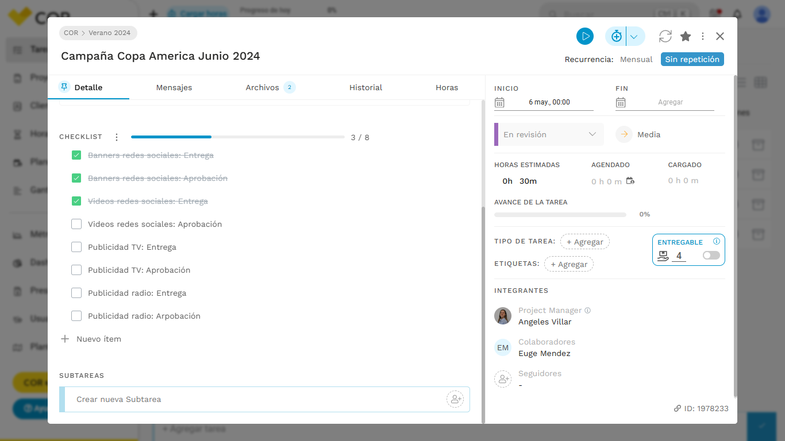Uncheck Banners redes sociales: Entrega item
The image size is (785, 441).
(x=76, y=155)
